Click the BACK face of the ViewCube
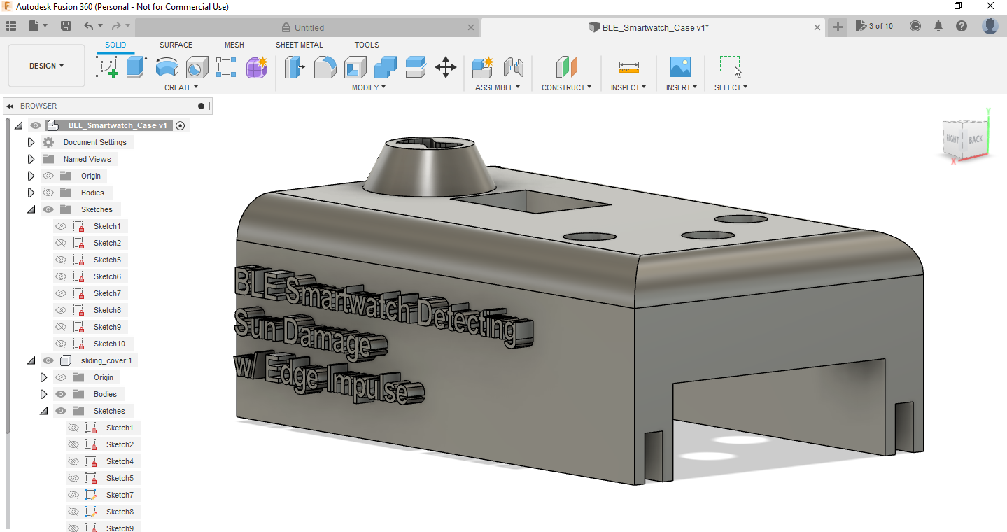1007x532 pixels. point(975,140)
